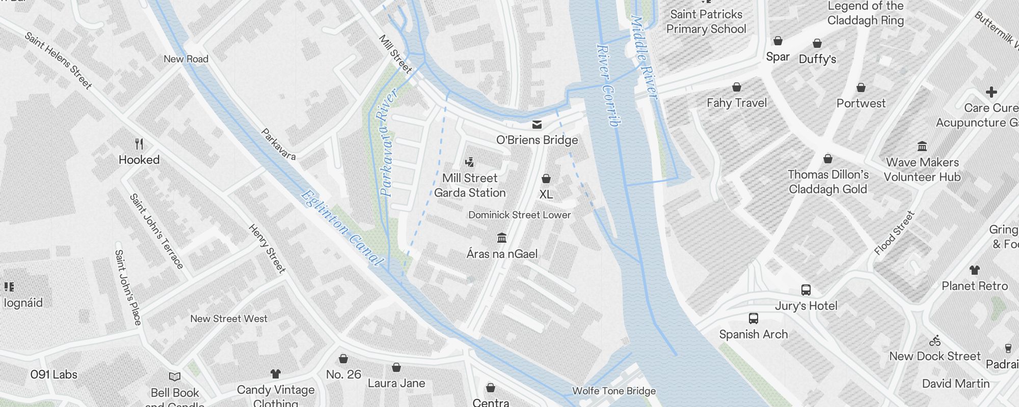Select the Dominick Street Lower label
The height and width of the screenshot is (407, 1019).
click(520, 215)
